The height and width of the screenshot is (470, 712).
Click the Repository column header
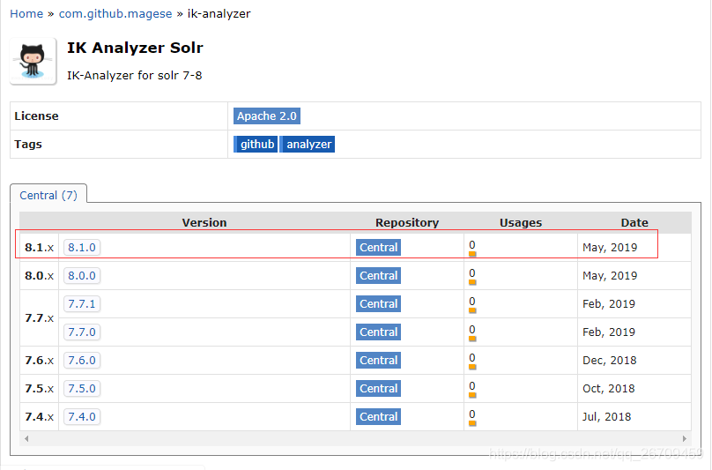(x=407, y=223)
